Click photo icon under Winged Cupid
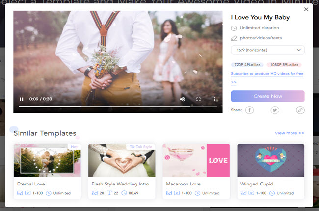Screen dimensions: 319x211 click(243, 193)
